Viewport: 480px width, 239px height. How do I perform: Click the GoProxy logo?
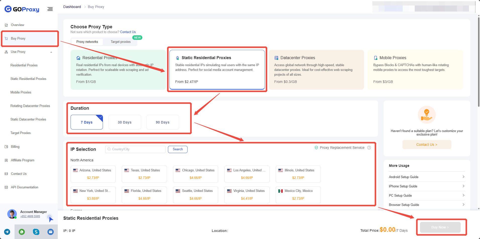(22, 9)
